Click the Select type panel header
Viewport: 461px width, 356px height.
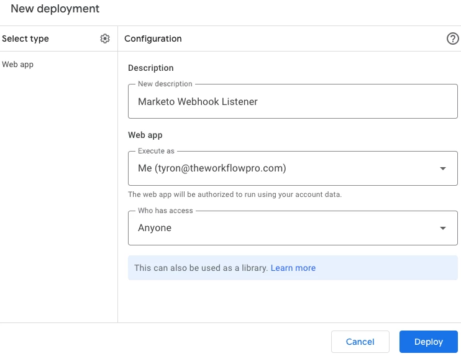click(25, 39)
